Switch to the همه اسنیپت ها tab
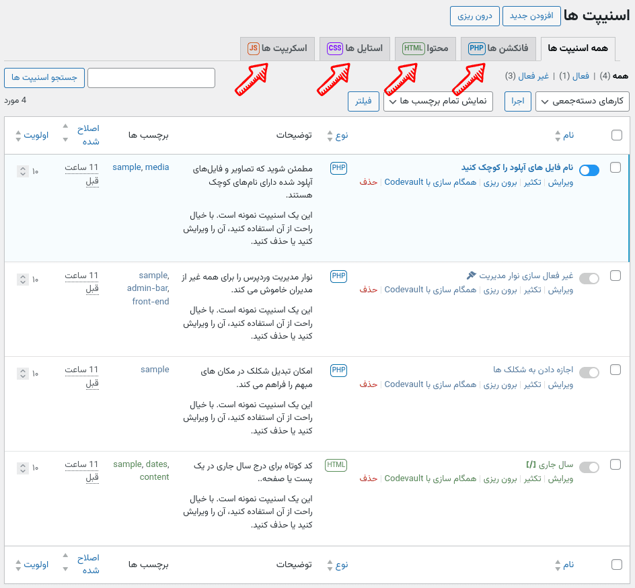This screenshot has height=588, width=635. tap(578, 48)
